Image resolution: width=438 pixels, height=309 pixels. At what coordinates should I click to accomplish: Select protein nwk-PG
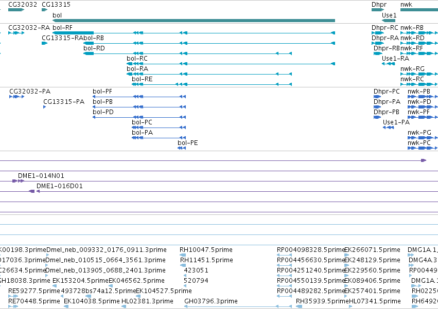tap(423, 138)
